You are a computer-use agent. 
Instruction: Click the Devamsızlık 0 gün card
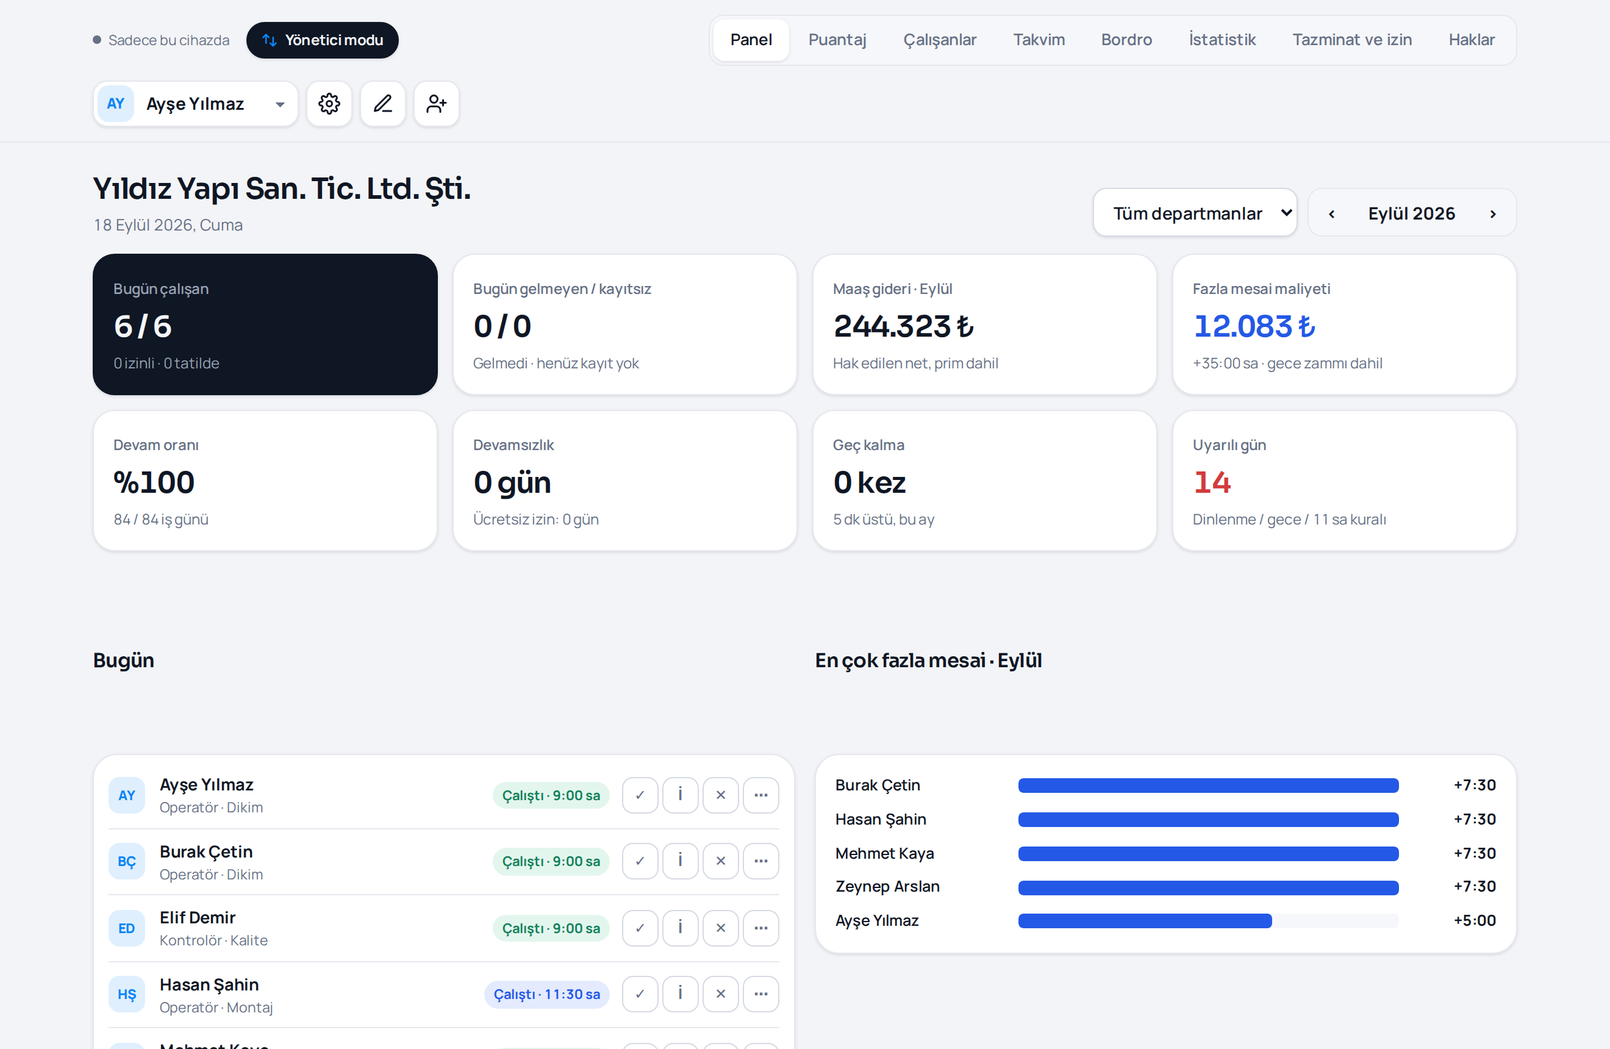(624, 481)
